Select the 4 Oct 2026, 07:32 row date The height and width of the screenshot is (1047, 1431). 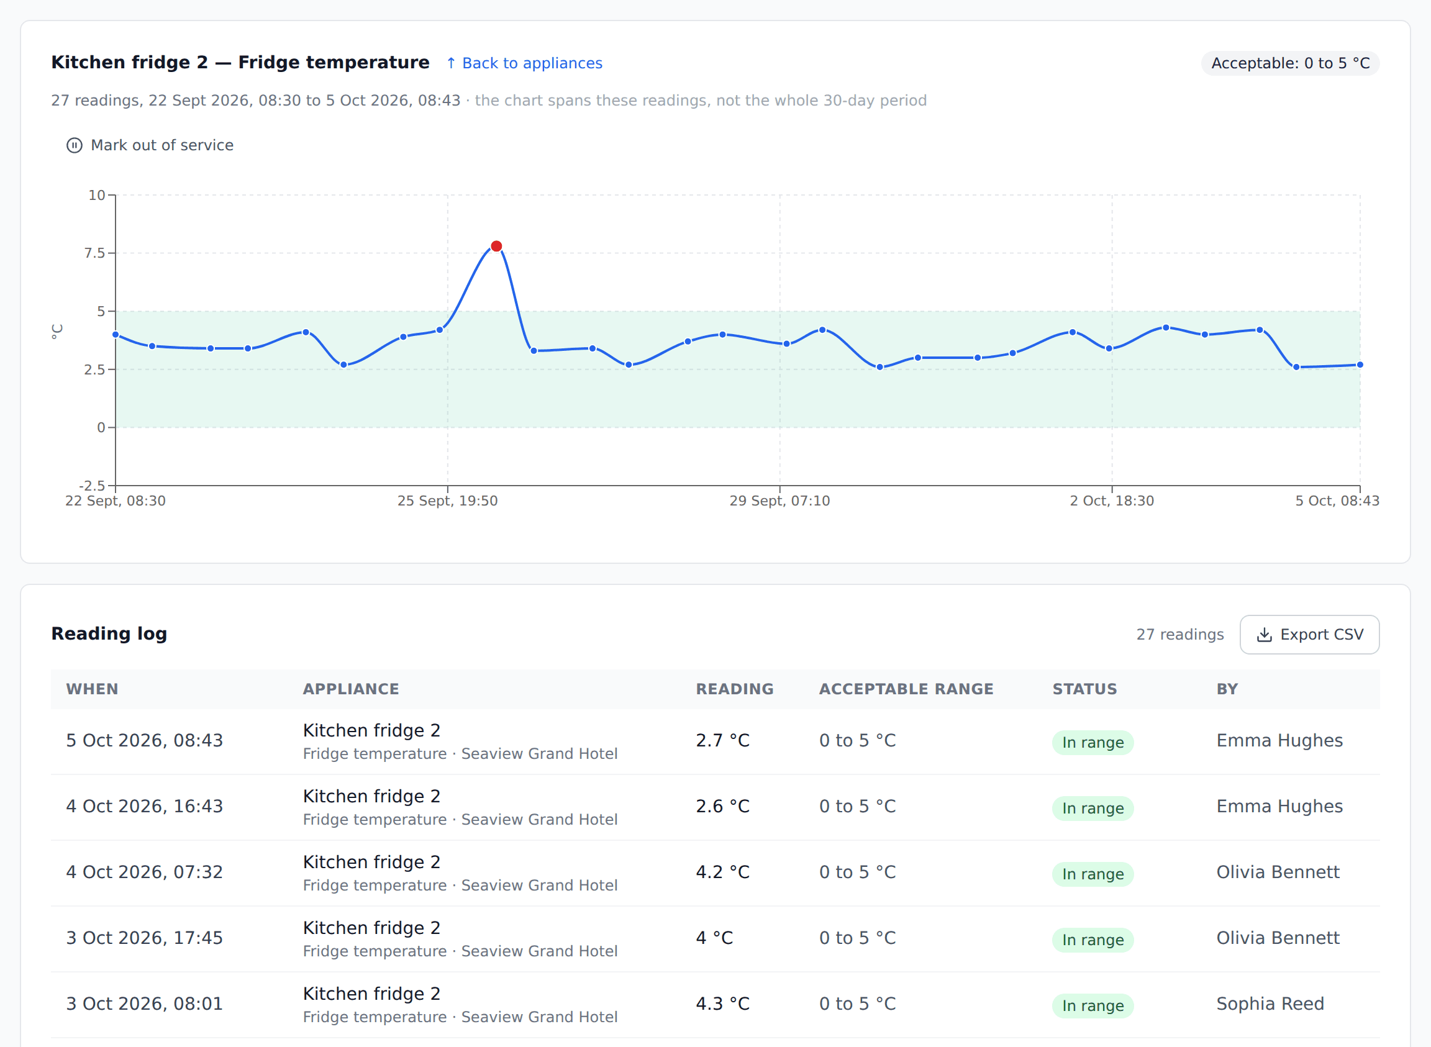point(145,872)
